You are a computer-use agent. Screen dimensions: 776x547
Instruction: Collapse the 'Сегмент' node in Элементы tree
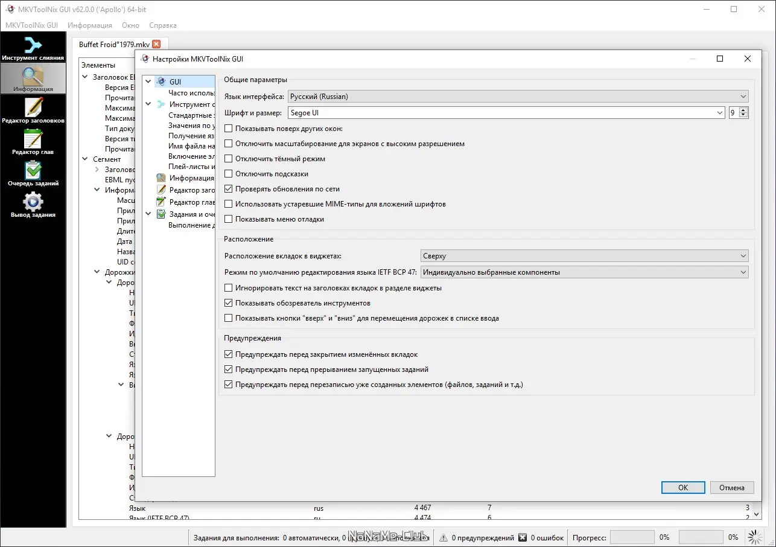[x=85, y=159]
